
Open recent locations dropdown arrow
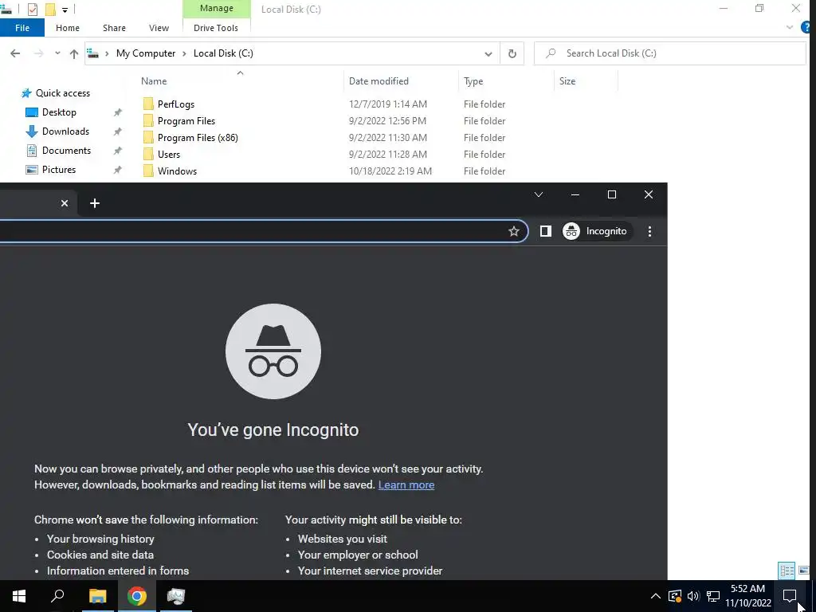(x=57, y=53)
